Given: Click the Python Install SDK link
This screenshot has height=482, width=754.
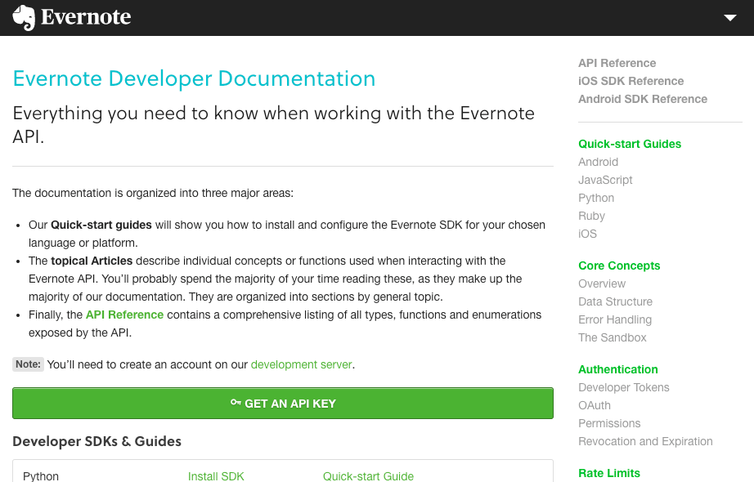Looking at the screenshot, I should pos(216,476).
